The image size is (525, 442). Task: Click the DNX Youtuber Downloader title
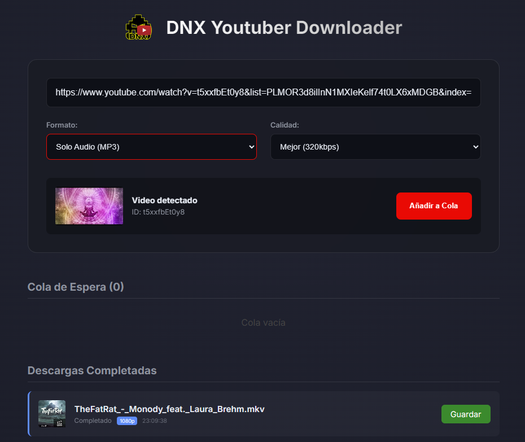click(x=284, y=28)
